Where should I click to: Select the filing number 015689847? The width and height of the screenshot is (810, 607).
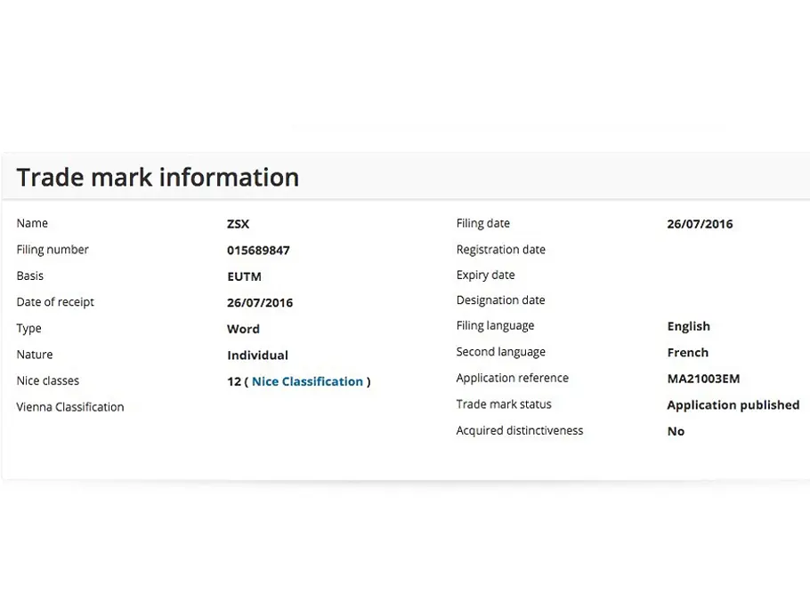[x=258, y=251]
